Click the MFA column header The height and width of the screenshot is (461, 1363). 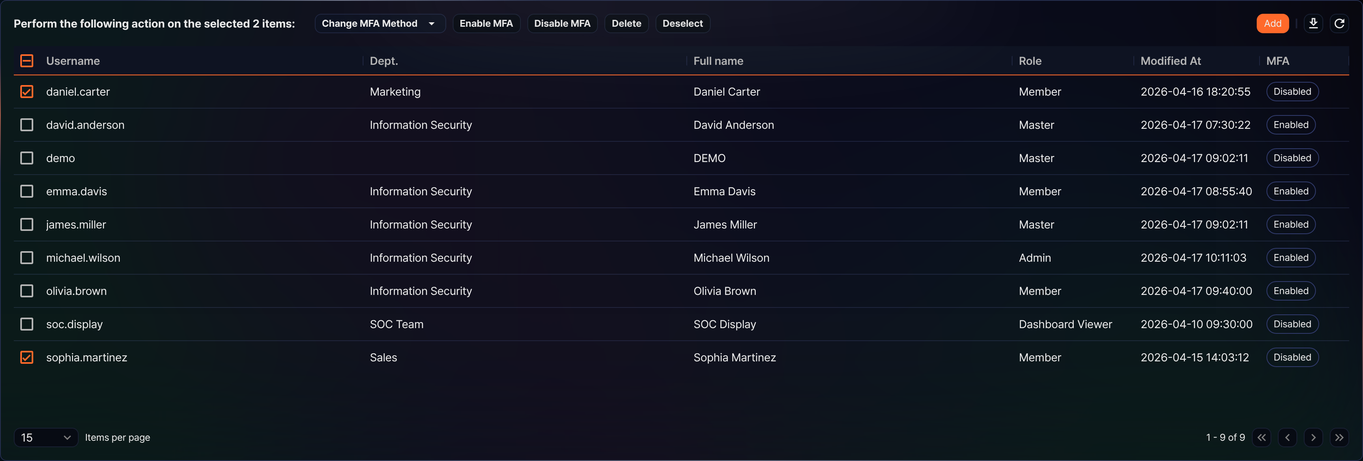[1277, 61]
